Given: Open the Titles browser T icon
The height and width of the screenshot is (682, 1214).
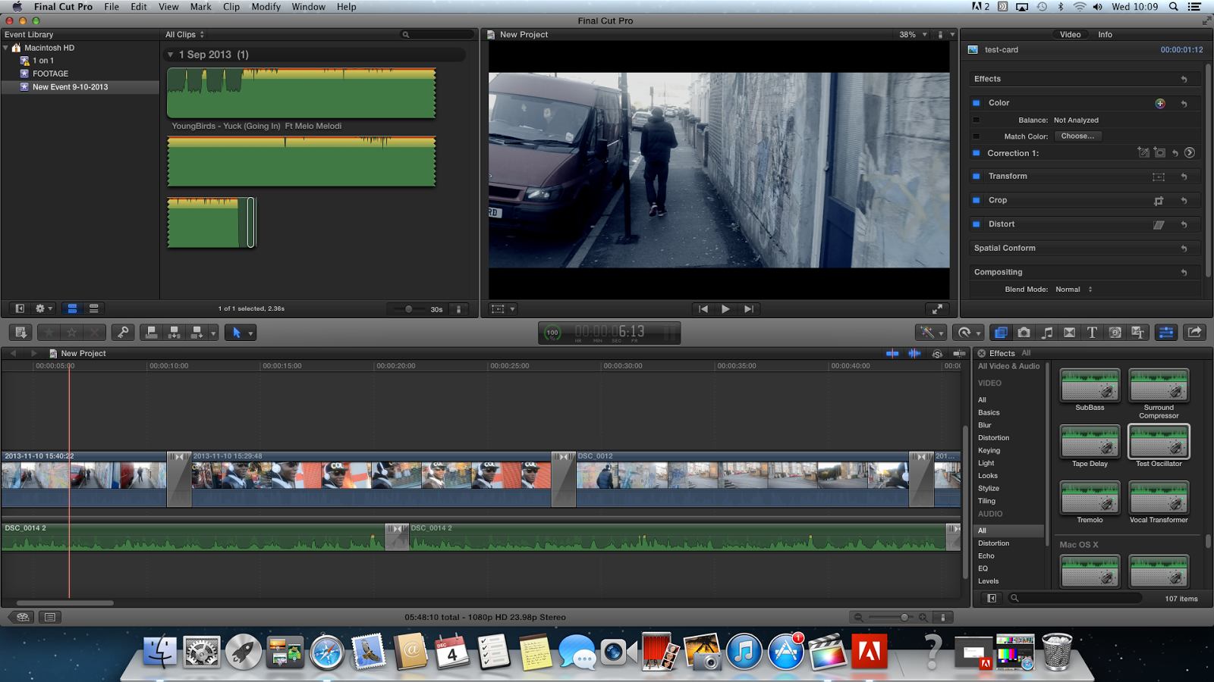Looking at the screenshot, I should 1092,333.
